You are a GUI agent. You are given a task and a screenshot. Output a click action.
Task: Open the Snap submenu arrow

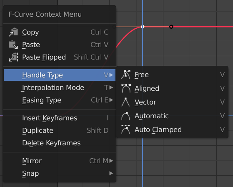[111, 173]
